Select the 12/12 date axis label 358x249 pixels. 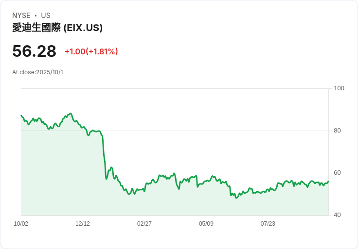click(x=83, y=224)
